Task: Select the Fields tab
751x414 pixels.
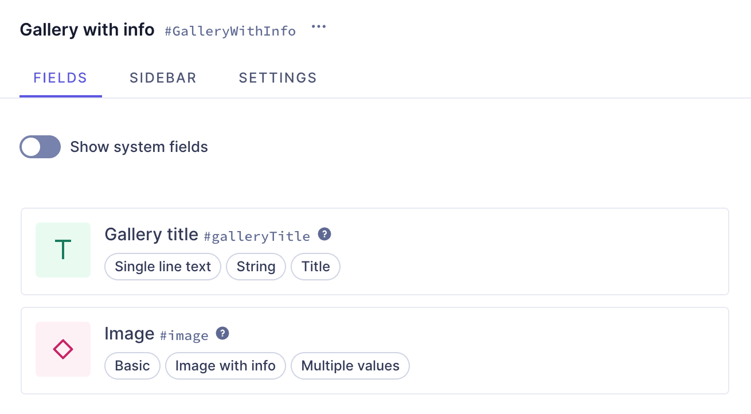Action: 60,78
